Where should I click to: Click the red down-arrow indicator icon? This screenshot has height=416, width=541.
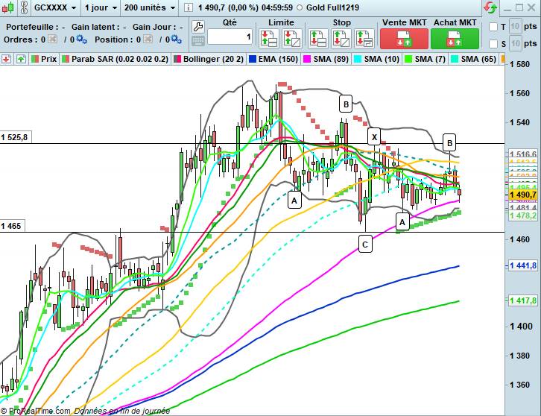click(x=7, y=59)
